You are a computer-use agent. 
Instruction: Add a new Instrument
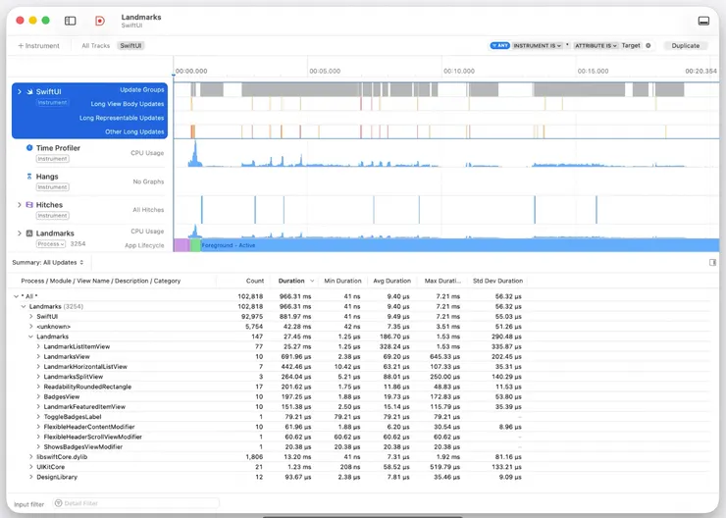[39, 45]
